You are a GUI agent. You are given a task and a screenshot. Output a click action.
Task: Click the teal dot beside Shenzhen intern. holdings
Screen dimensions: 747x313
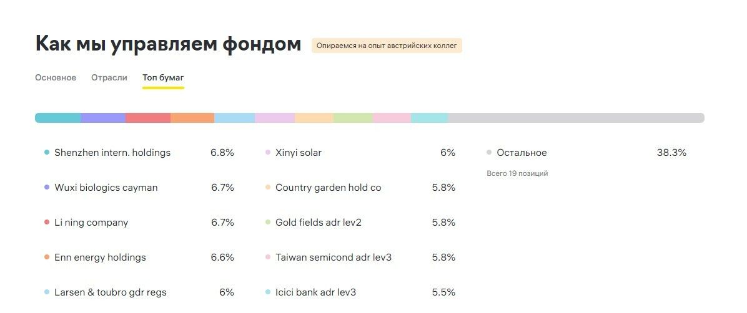coord(47,153)
